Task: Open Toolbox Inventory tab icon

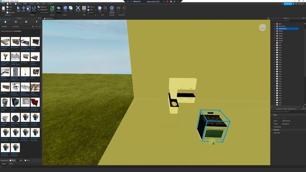Action: click(x=16, y=21)
